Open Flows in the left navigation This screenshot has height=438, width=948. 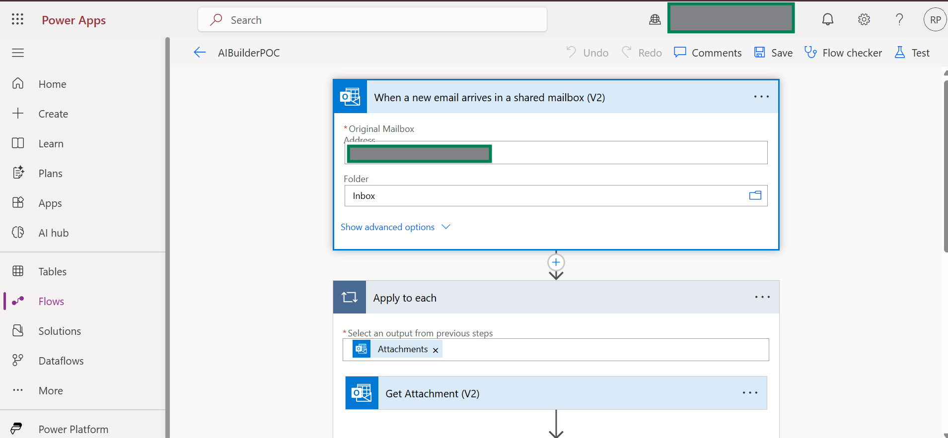click(51, 301)
